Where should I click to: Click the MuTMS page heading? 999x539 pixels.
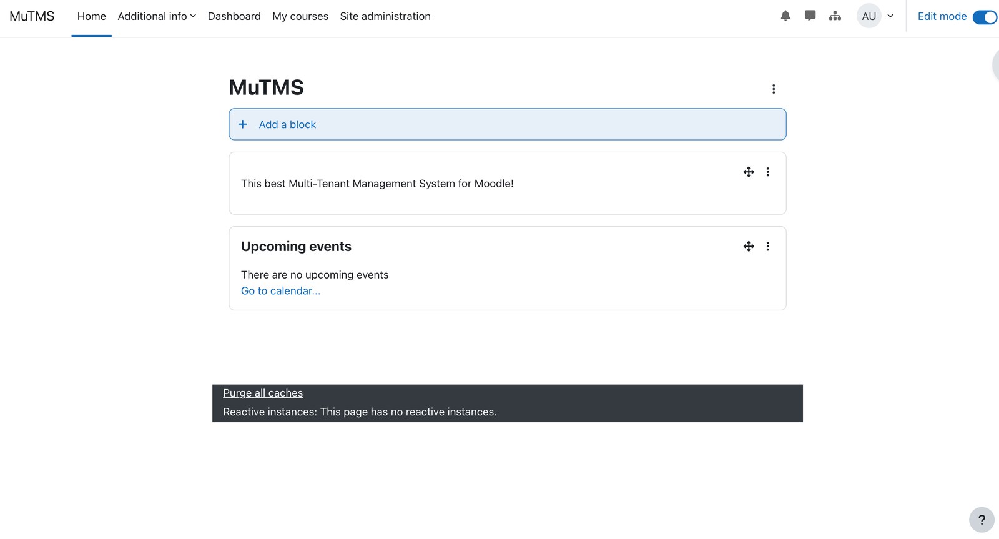[x=266, y=87]
